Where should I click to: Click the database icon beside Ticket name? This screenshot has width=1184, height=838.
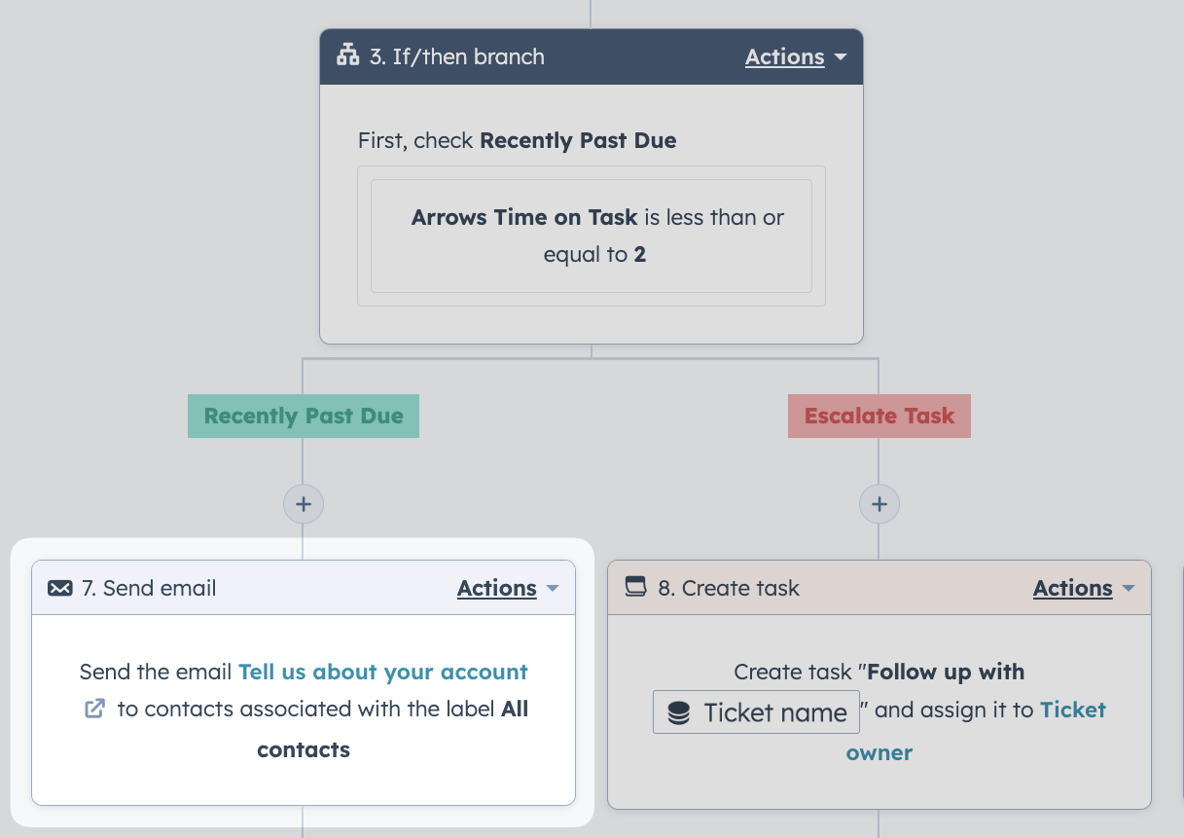(x=679, y=713)
